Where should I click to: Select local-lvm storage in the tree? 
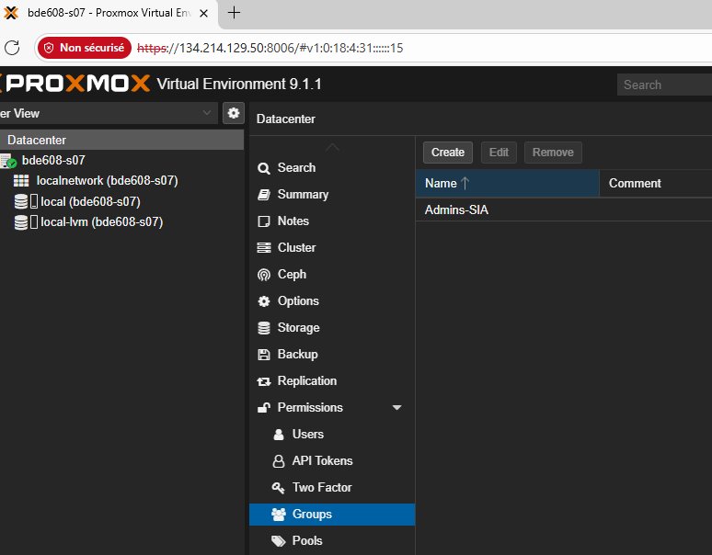pos(101,222)
